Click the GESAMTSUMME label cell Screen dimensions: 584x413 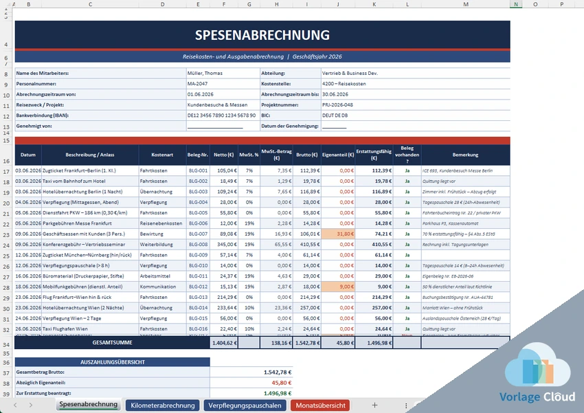pos(113,343)
